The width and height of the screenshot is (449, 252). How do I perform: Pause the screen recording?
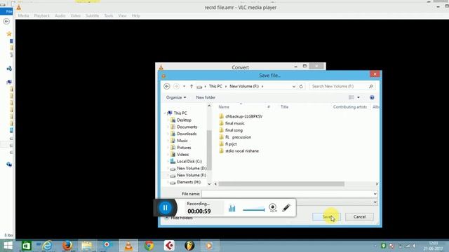click(166, 208)
